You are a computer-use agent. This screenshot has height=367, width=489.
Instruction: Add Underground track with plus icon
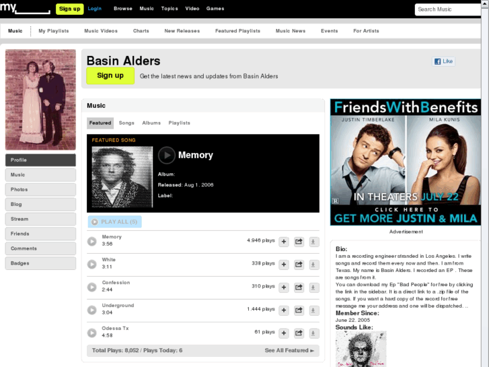point(284,310)
